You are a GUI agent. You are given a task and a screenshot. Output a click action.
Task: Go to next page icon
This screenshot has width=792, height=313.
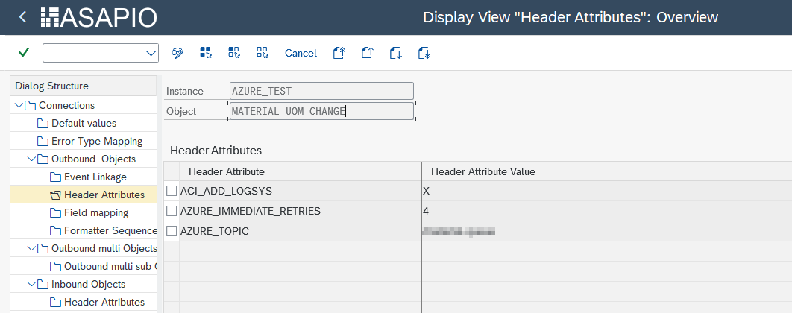395,52
